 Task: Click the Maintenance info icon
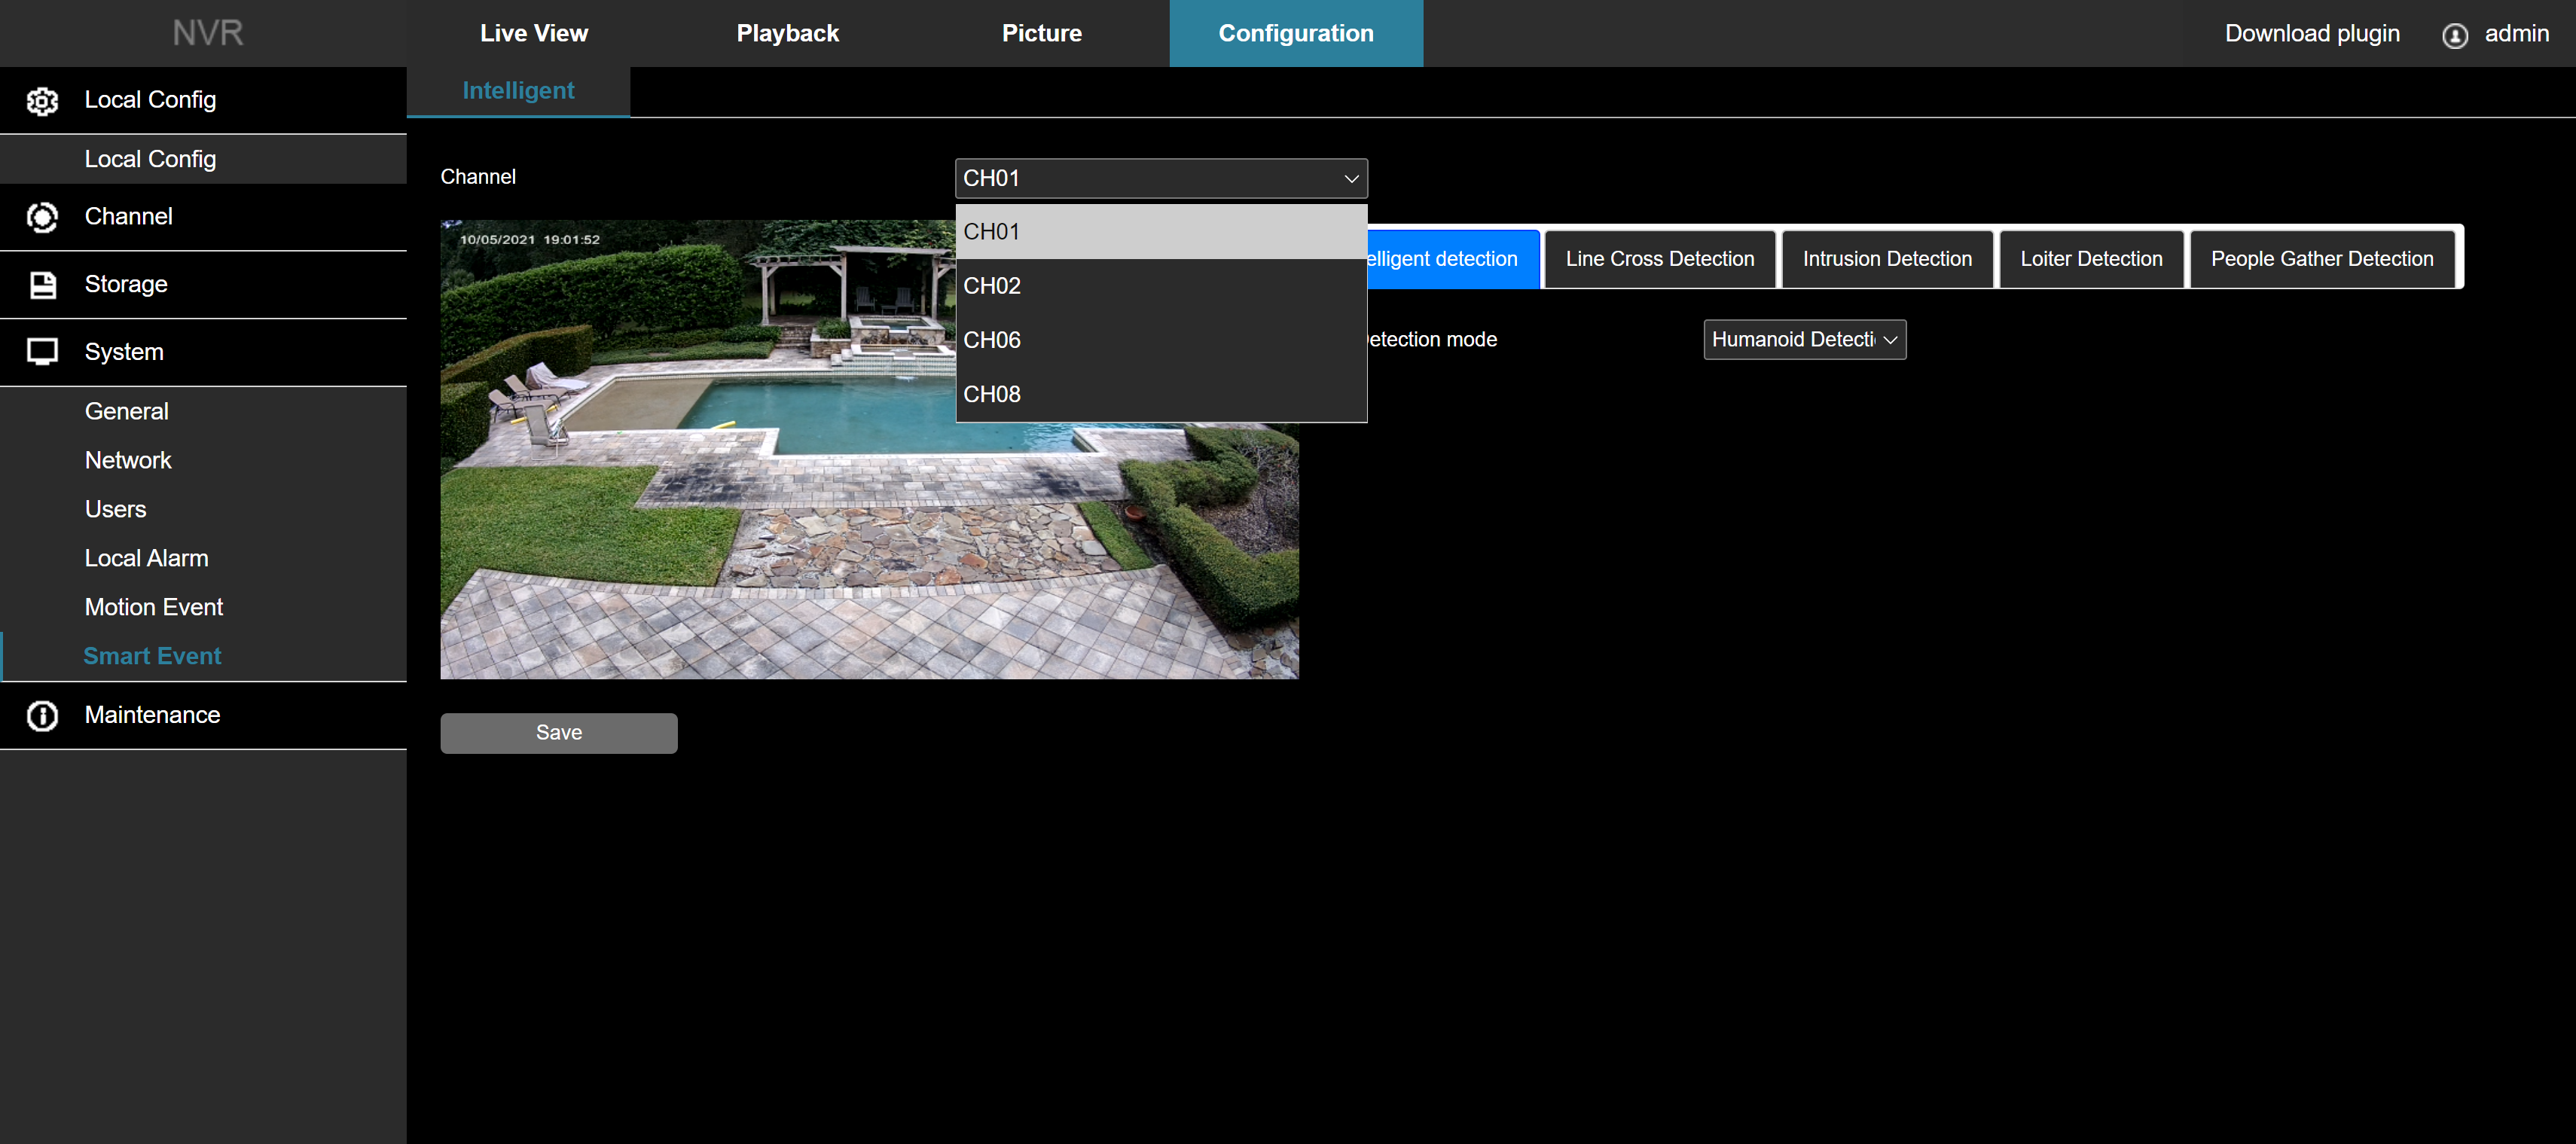click(42, 716)
